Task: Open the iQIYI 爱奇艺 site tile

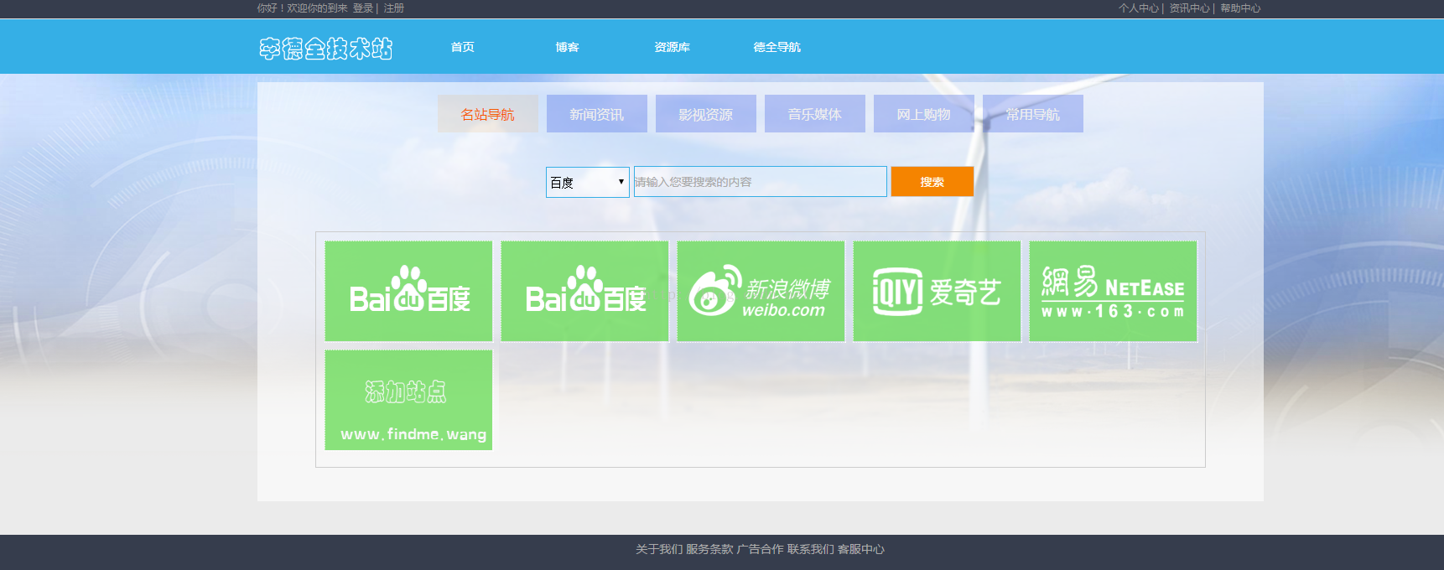Action: [937, 291]
